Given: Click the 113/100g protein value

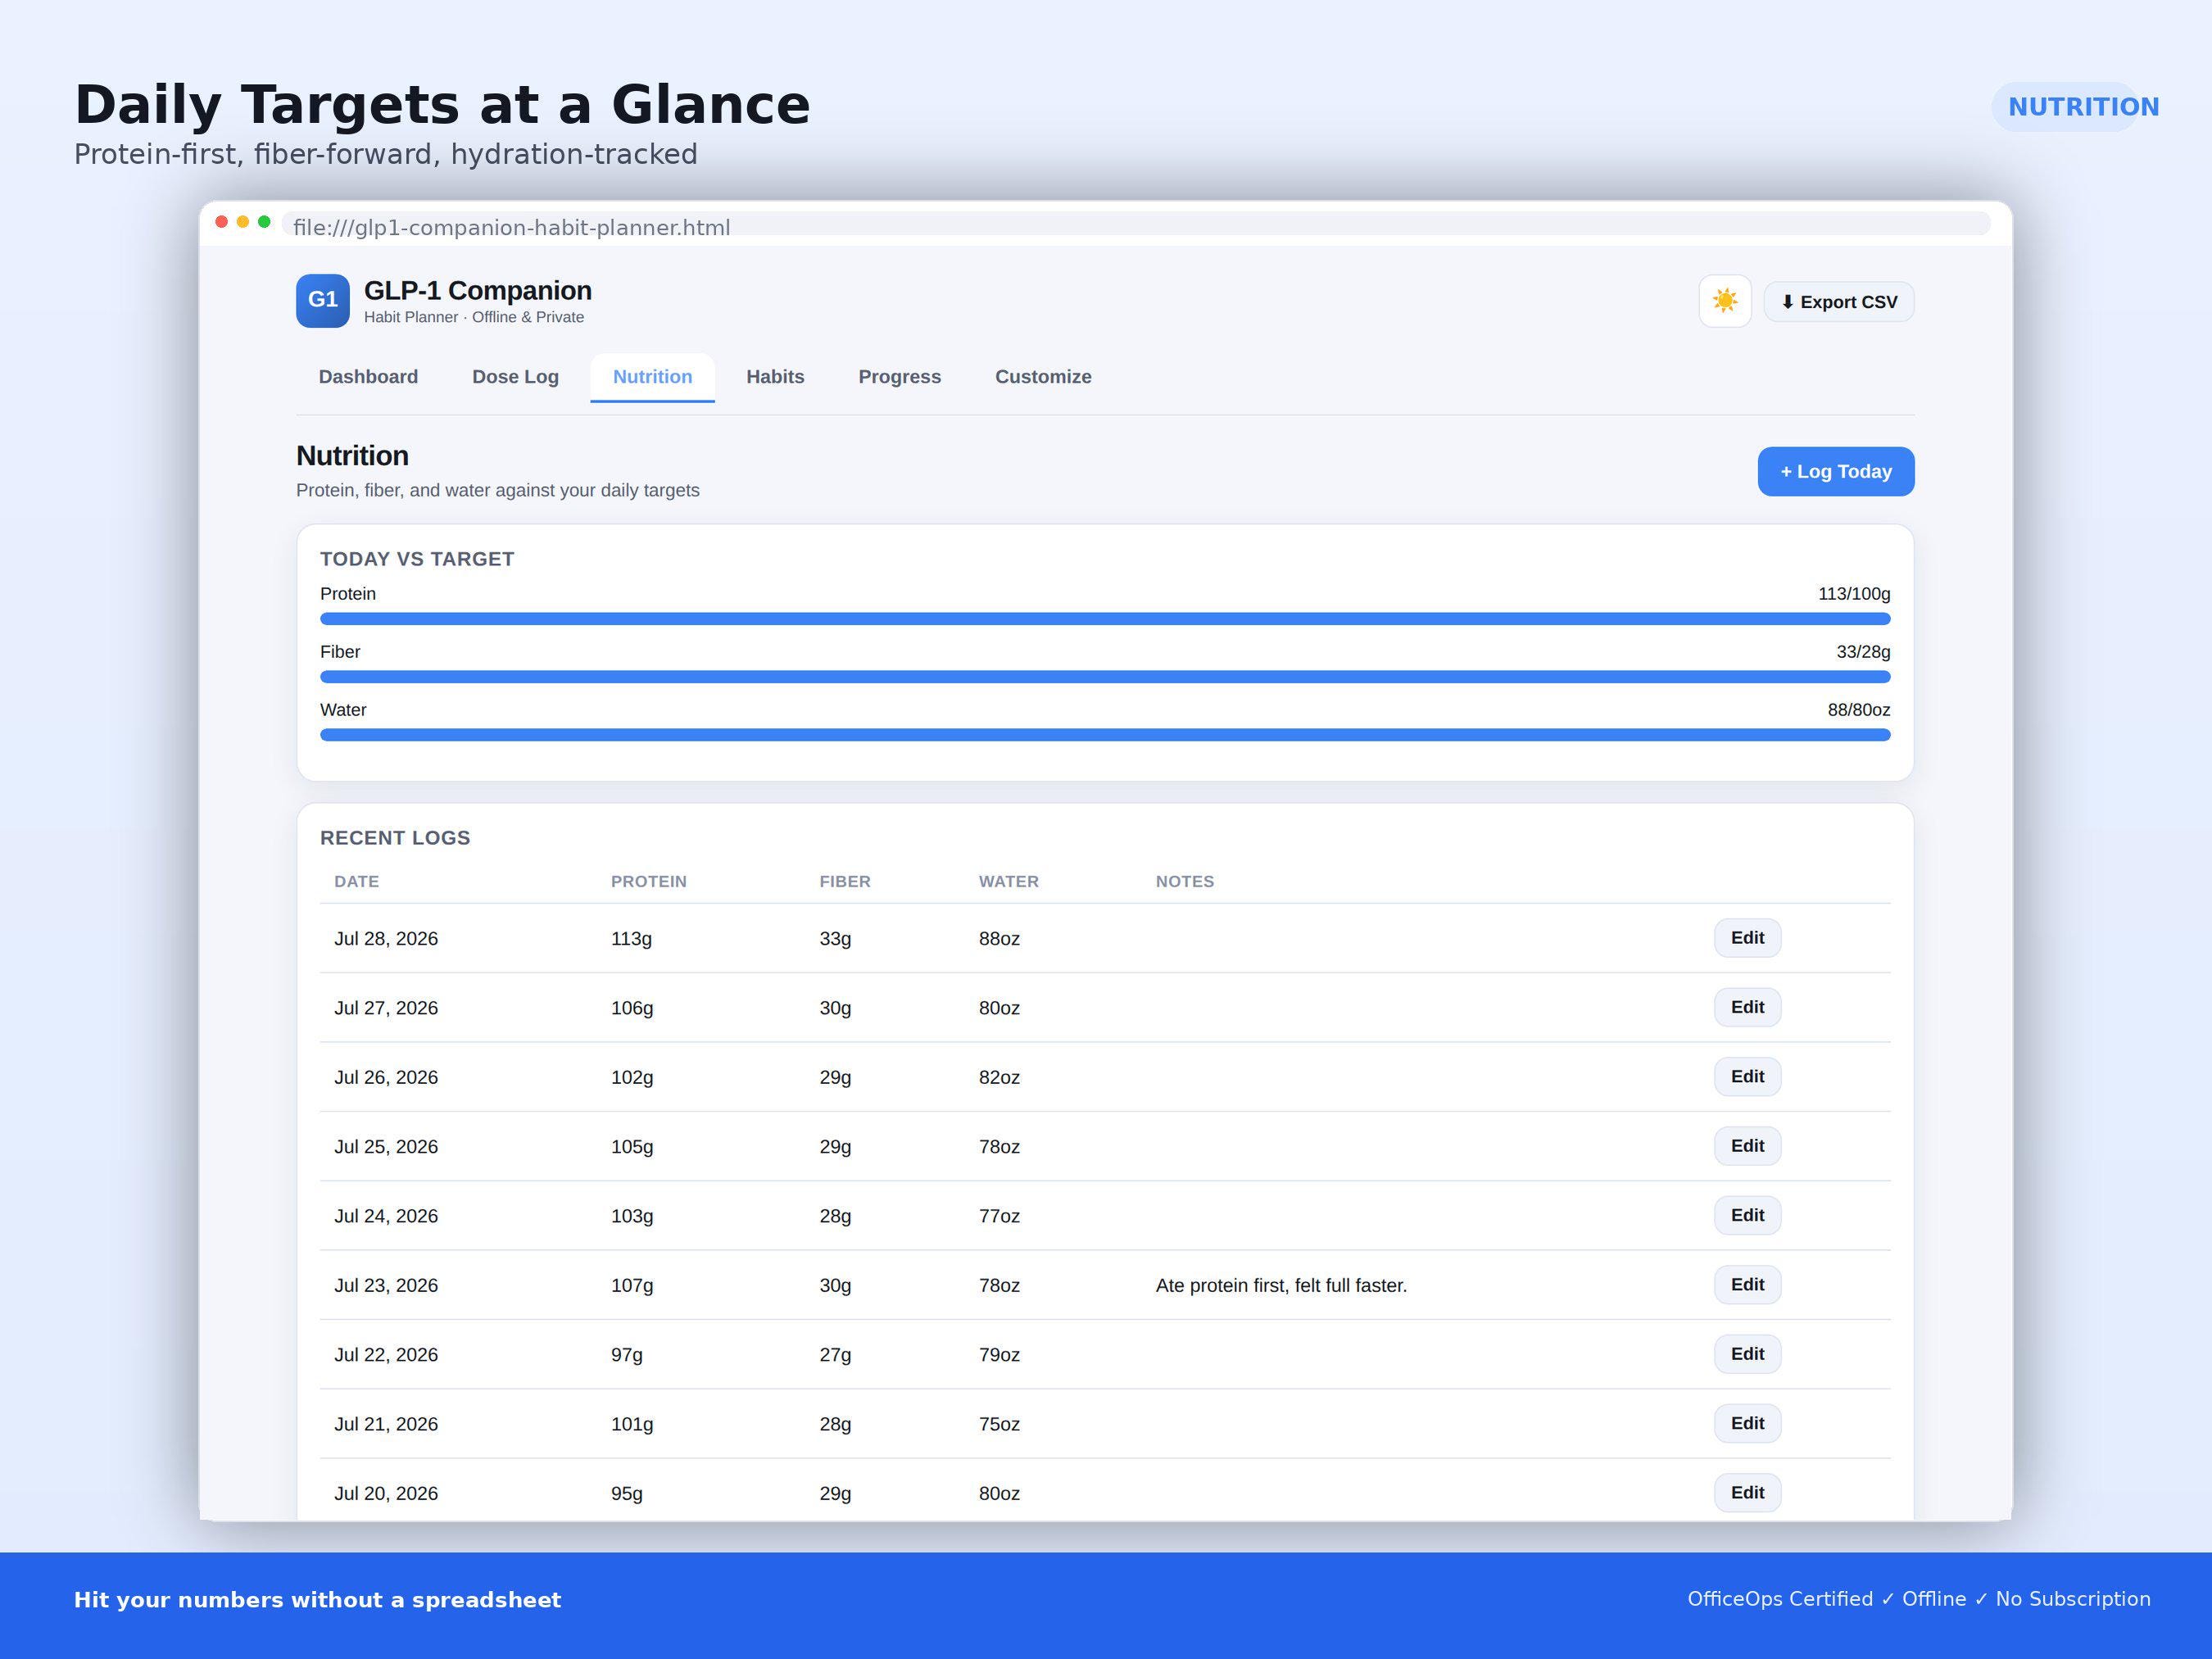Looking at the screenshot, I should point(1854,594).
